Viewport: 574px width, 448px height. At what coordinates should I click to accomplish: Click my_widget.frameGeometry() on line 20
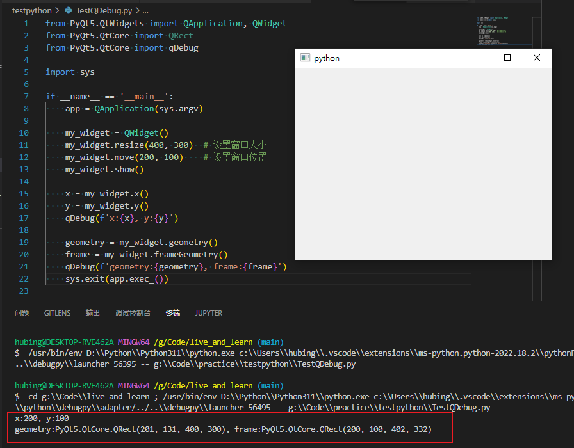point(166,255)
